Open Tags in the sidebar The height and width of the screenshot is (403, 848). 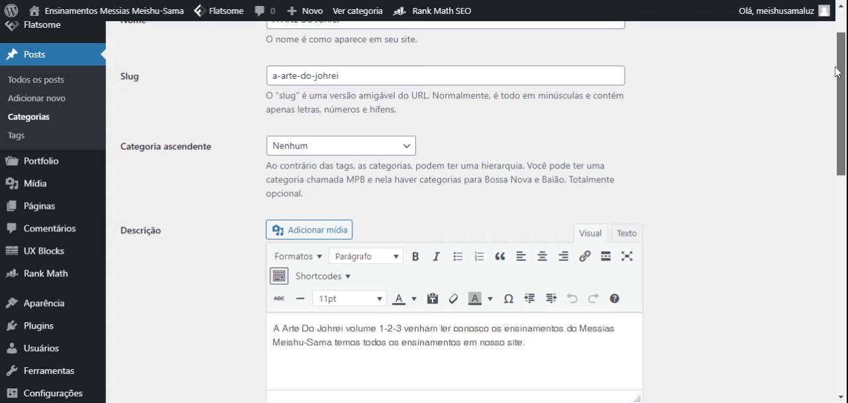pos(16,135)
